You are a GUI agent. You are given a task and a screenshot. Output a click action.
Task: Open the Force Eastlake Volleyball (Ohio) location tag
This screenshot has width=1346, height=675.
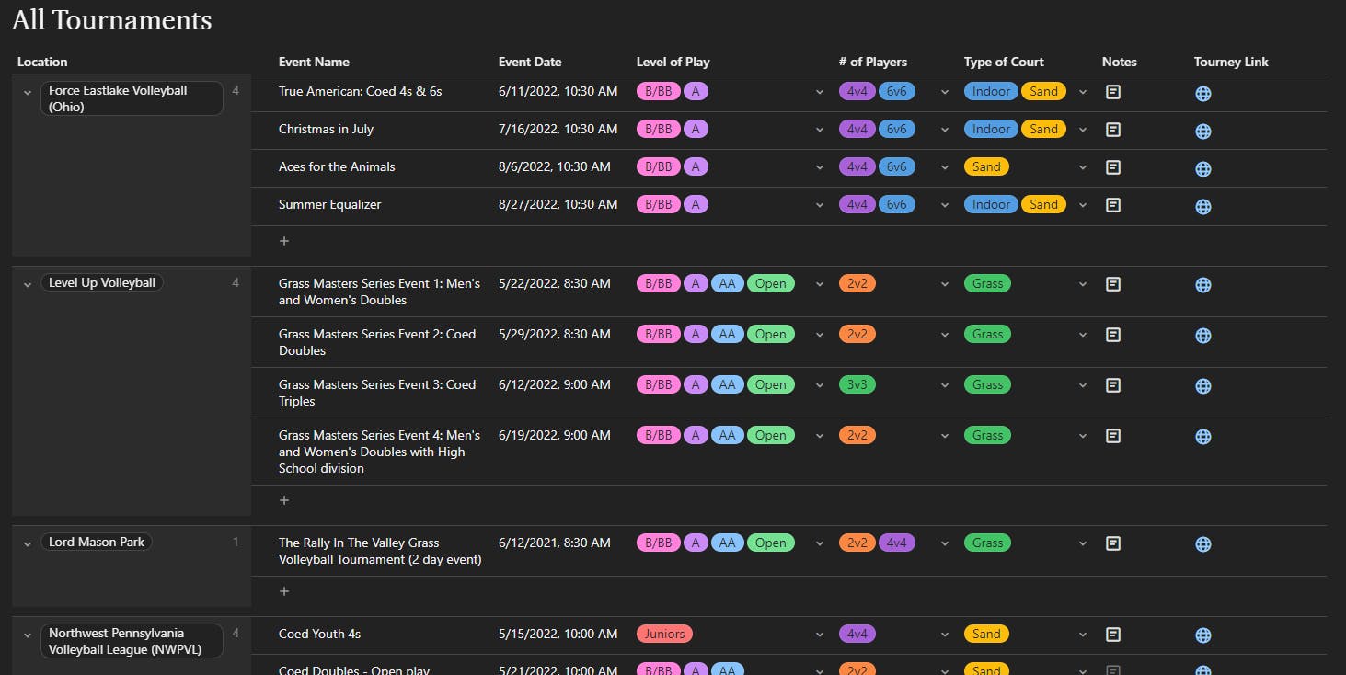(x=132, y=98)
